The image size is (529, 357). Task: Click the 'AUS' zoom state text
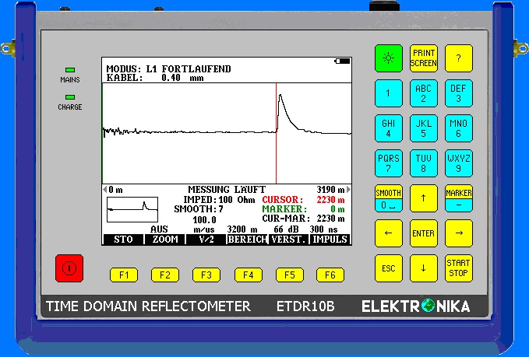pos(159,229)
